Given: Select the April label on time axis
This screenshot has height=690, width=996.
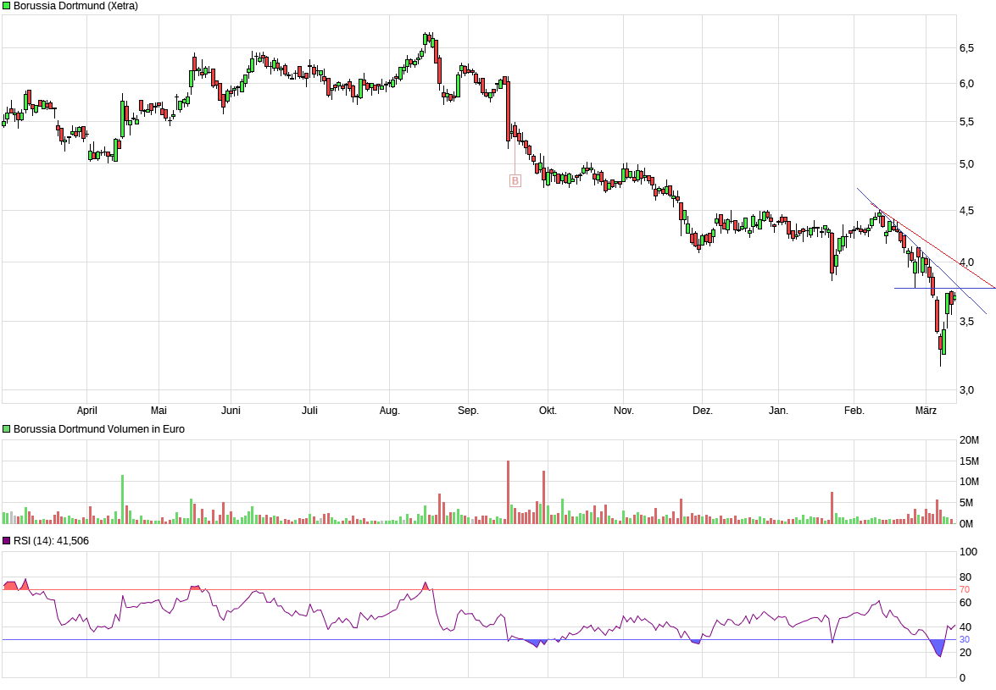Looking at the screenshot, I should coord(86,411).
